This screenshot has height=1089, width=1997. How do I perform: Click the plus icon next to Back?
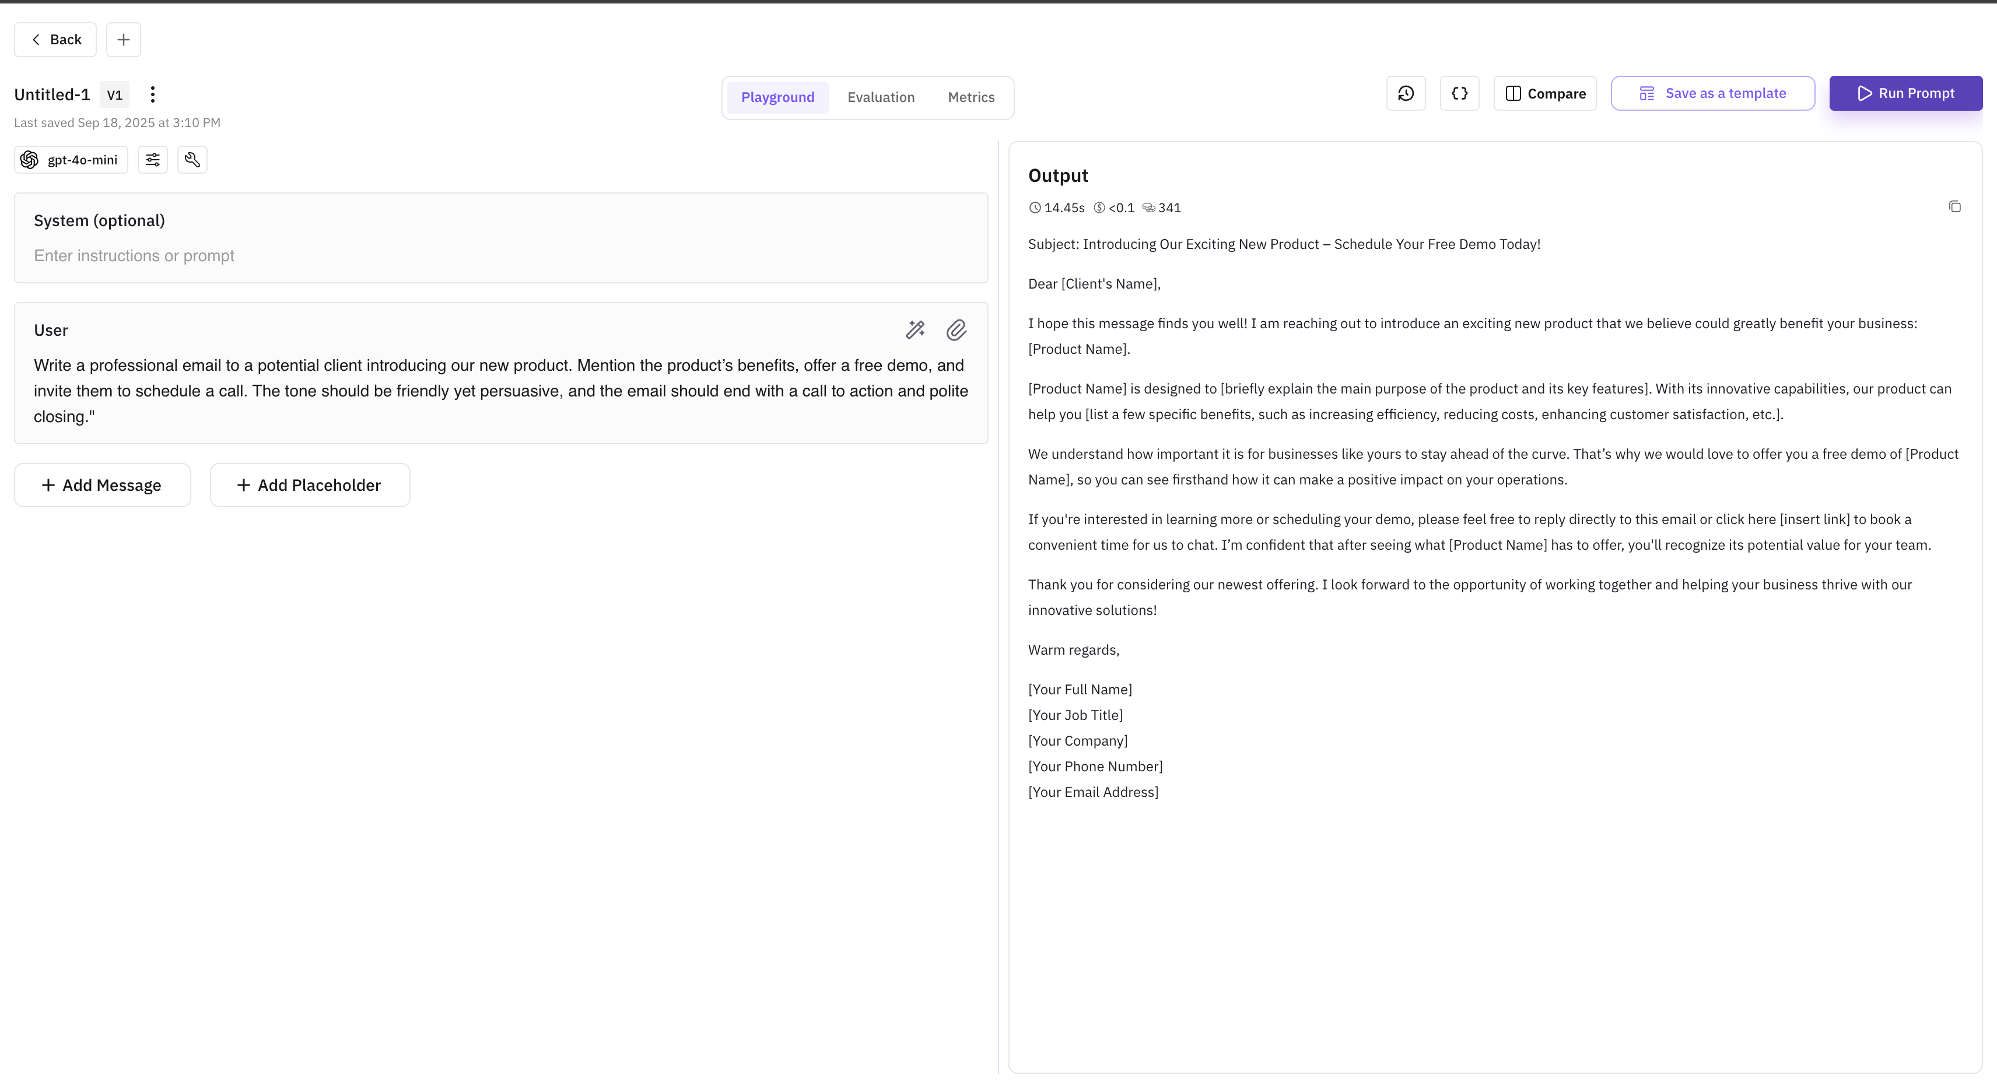123,40
